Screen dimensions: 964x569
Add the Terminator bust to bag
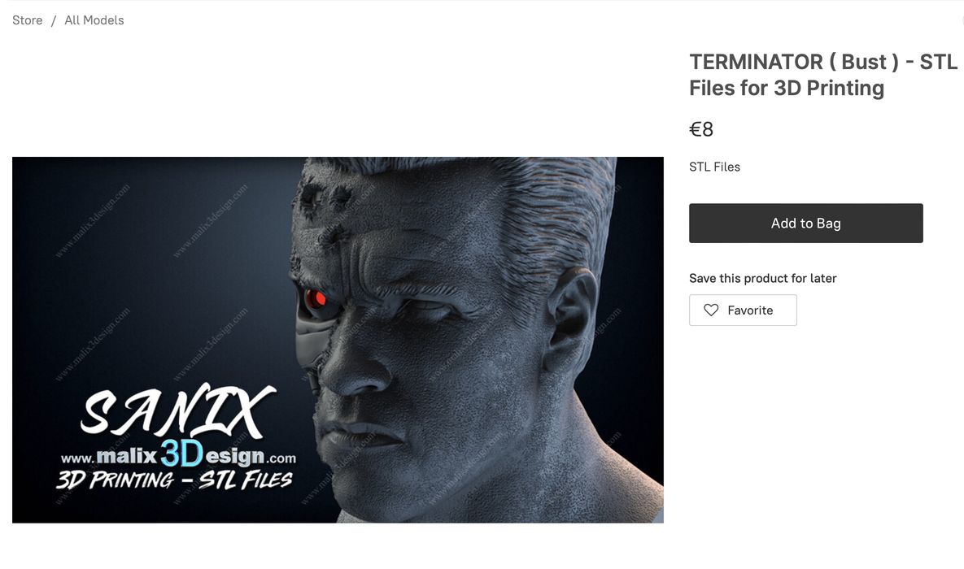click(805, 223)
